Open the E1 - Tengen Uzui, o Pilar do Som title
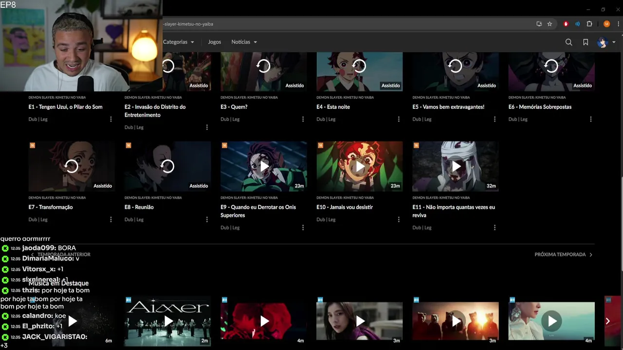This screenshot has width=623, height=350. pyautogui.click(x=66, y=107)
